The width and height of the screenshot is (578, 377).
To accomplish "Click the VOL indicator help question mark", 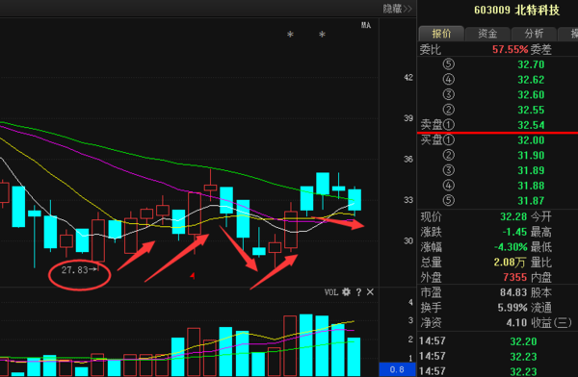I will point(358,292).
